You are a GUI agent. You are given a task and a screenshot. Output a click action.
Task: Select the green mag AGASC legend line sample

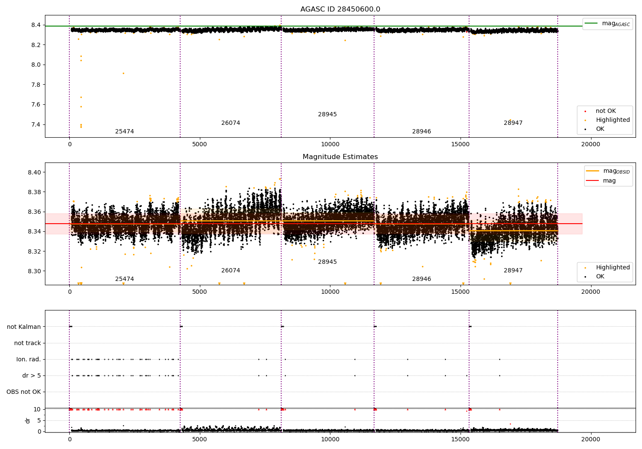591,23
